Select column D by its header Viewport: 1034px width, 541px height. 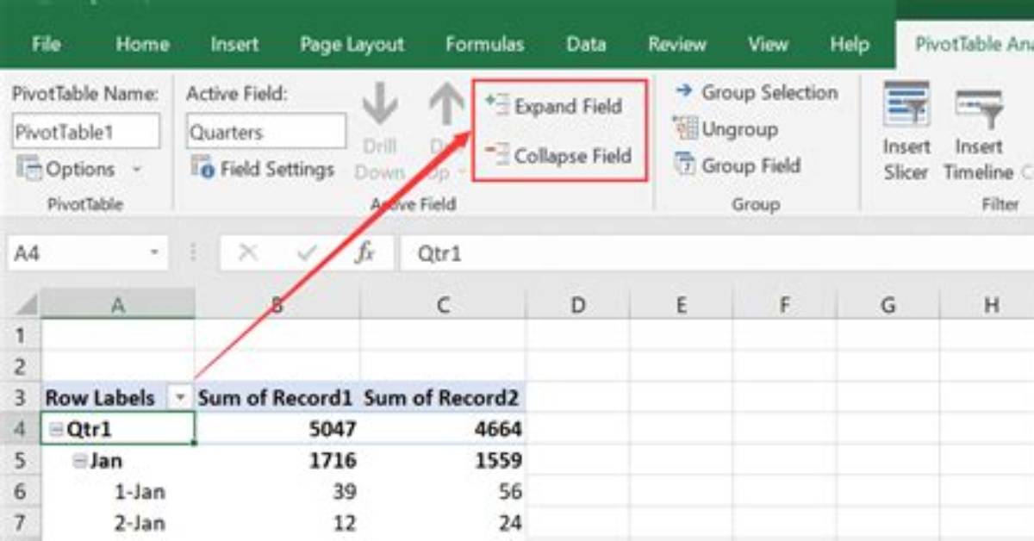[x=577, y=304]
